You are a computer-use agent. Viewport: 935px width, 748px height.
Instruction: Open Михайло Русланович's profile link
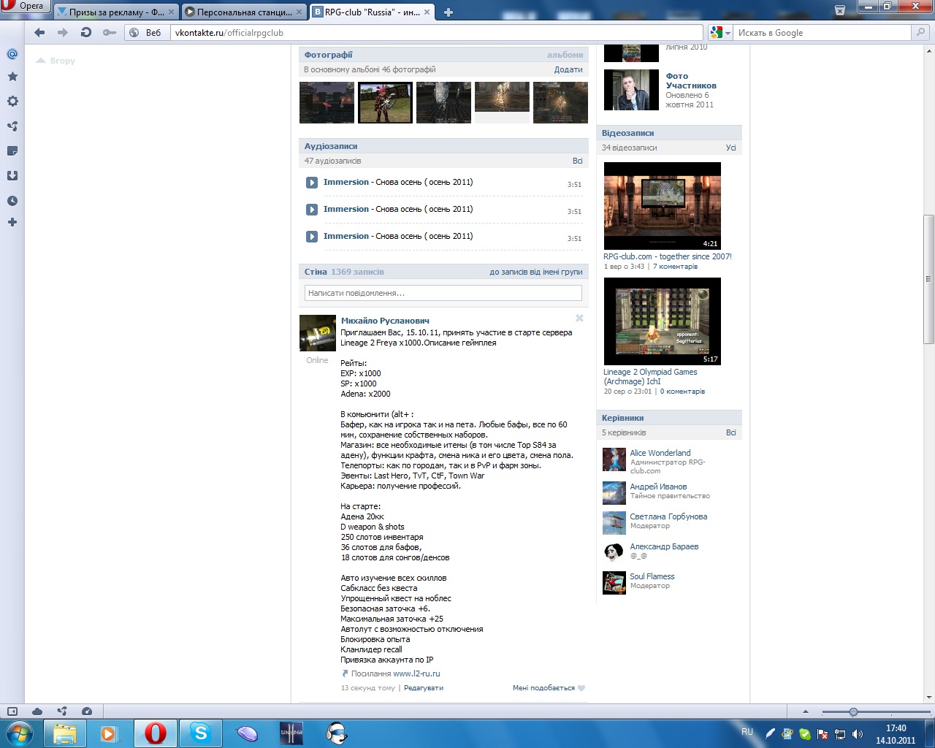tap(385, 321)
